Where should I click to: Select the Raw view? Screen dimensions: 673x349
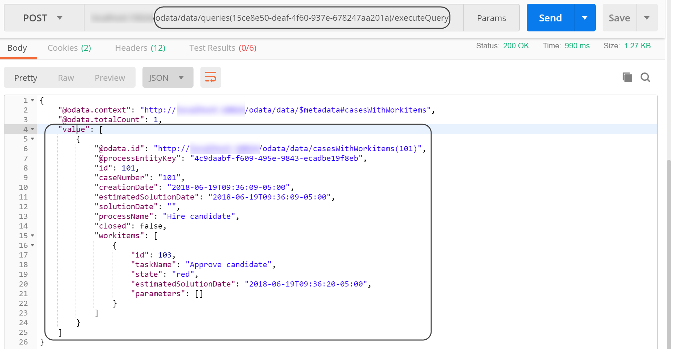point(66,78)
